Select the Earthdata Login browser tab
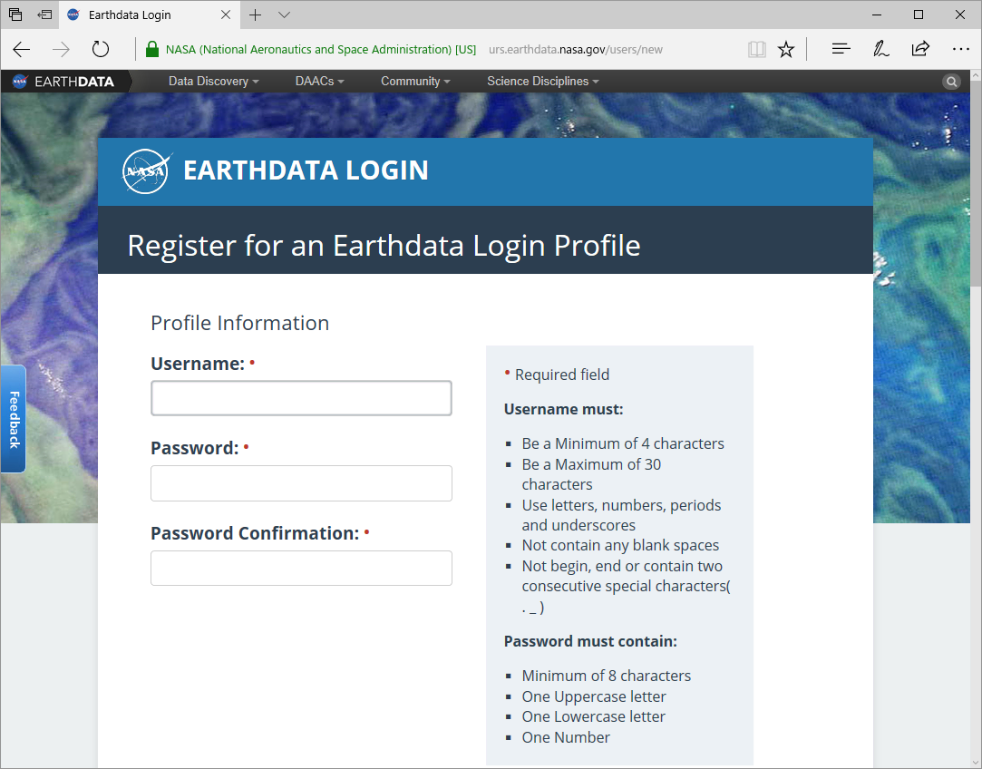This screenshot has width=982, height=769. [147, 15]
